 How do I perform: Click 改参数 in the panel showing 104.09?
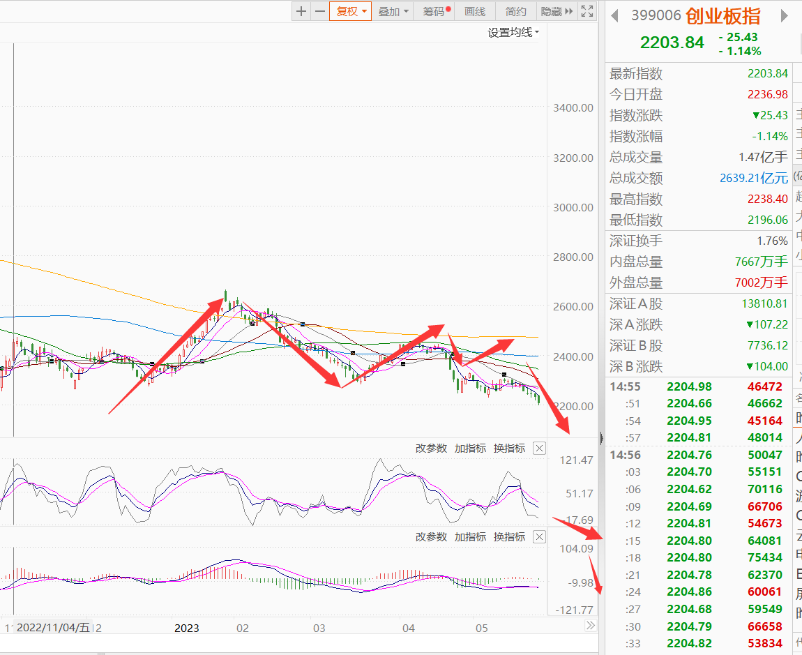coord(431,537)
